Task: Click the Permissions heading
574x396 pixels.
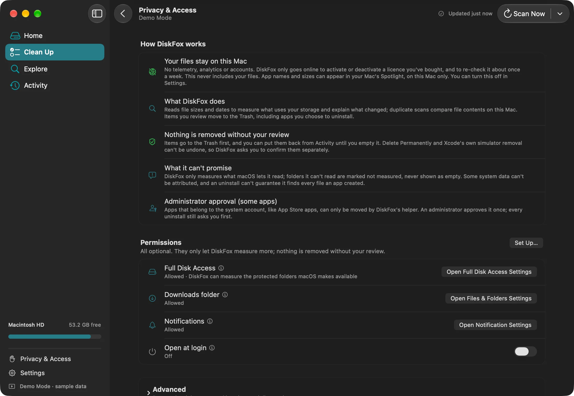Action: click(x=161, y=243)
